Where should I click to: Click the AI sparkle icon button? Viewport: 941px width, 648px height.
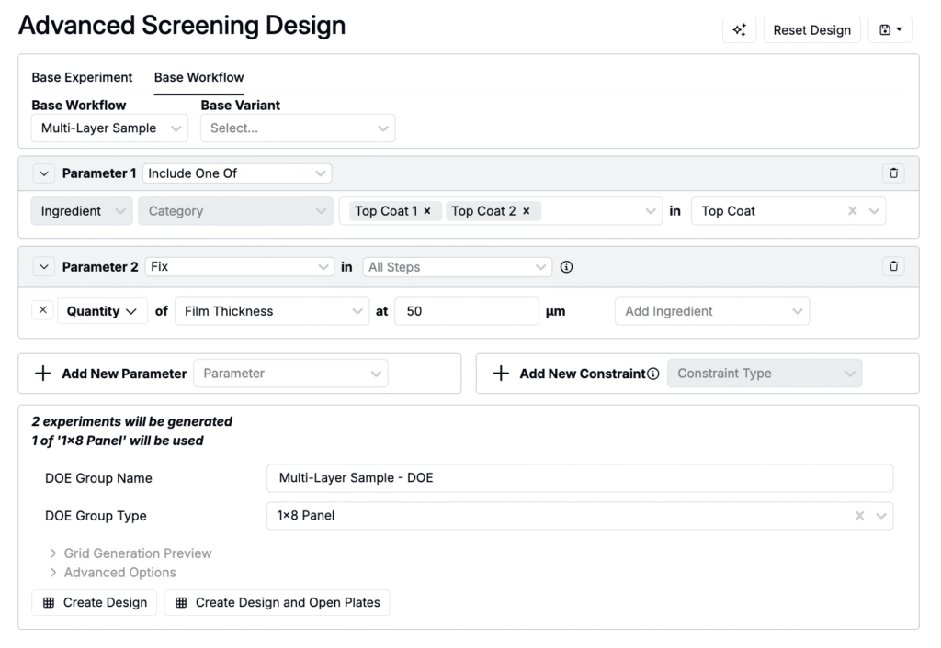click(739, 30)
